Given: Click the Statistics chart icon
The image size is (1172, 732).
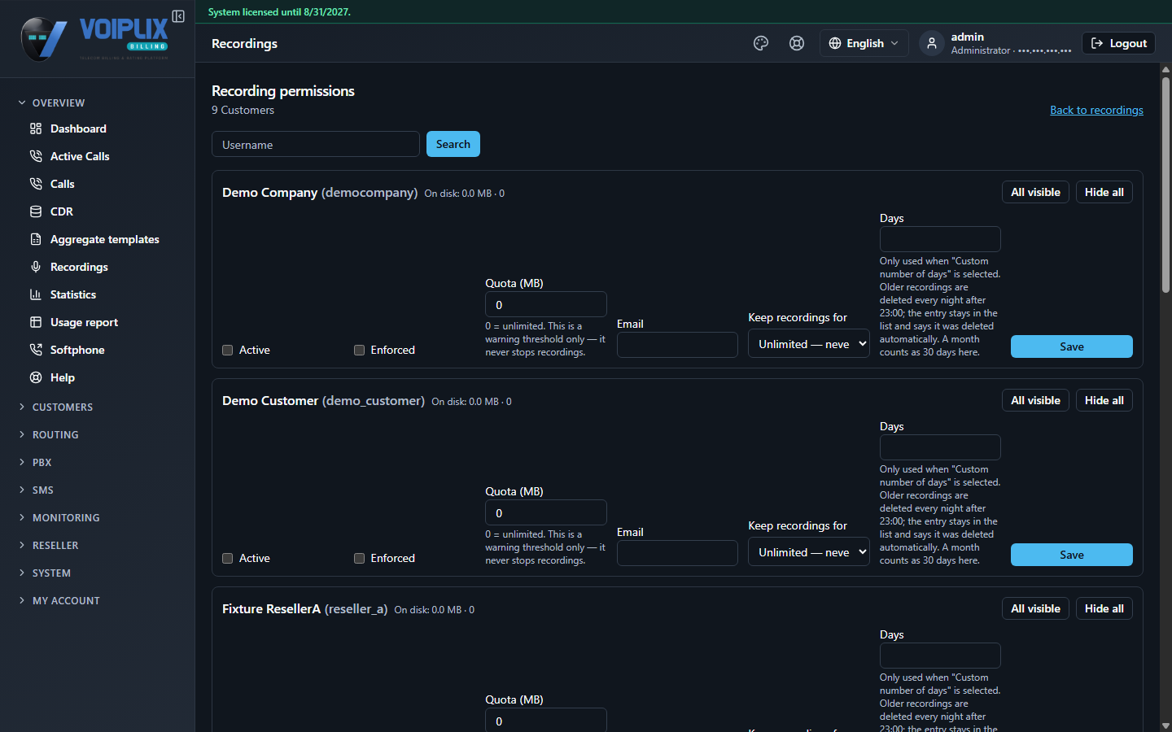Looking at the screenshot, I should pyautogui.click(x=36, y=294).
